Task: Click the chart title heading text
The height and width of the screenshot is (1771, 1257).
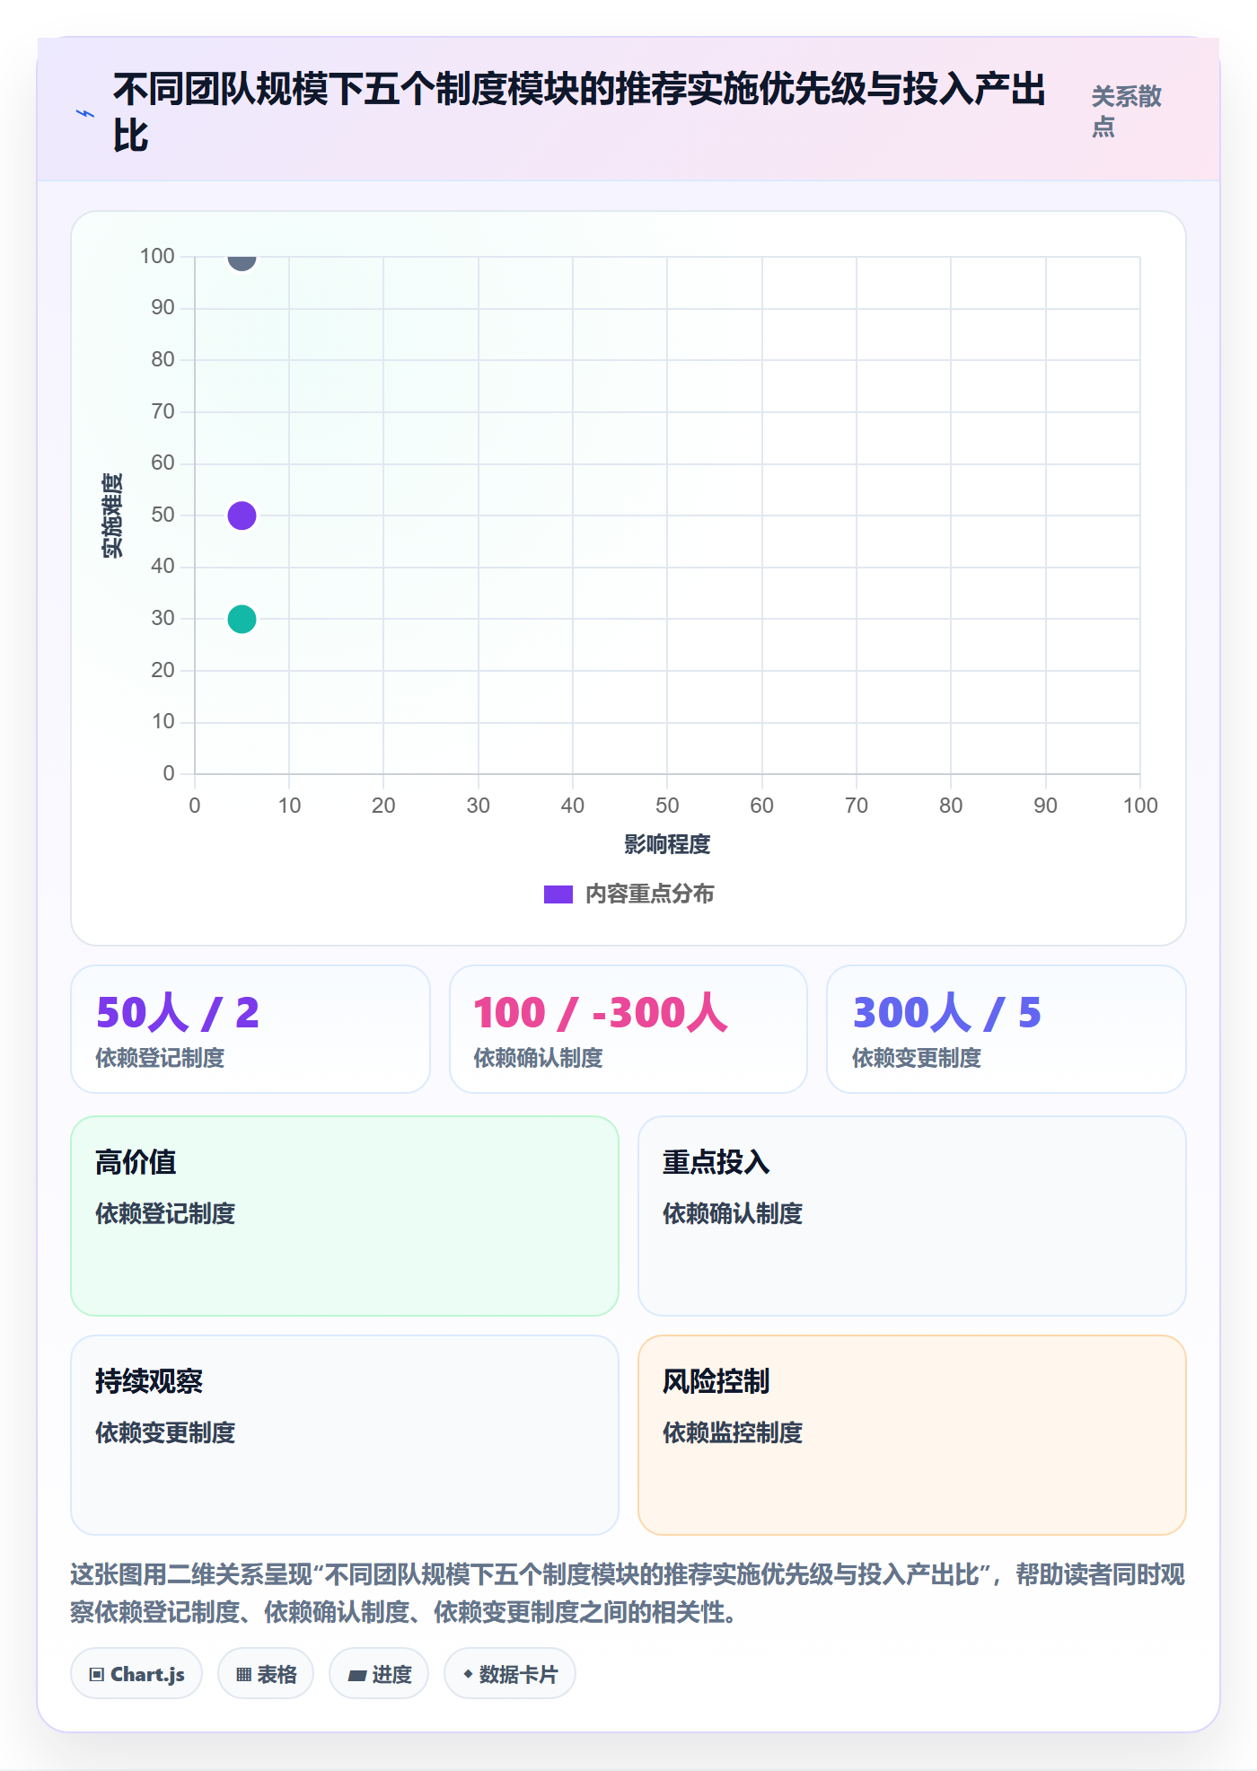Action: point(579,112)
